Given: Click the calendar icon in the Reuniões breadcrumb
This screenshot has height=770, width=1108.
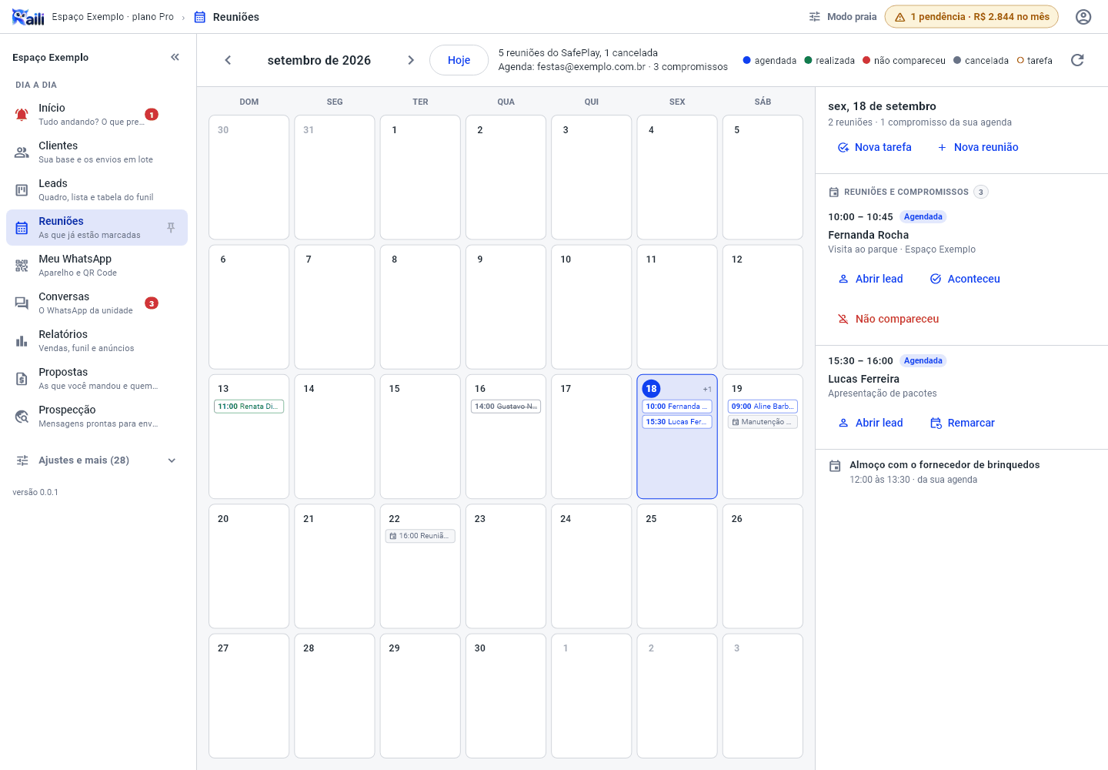Looking at the screenshot, I should click(200, 17).
